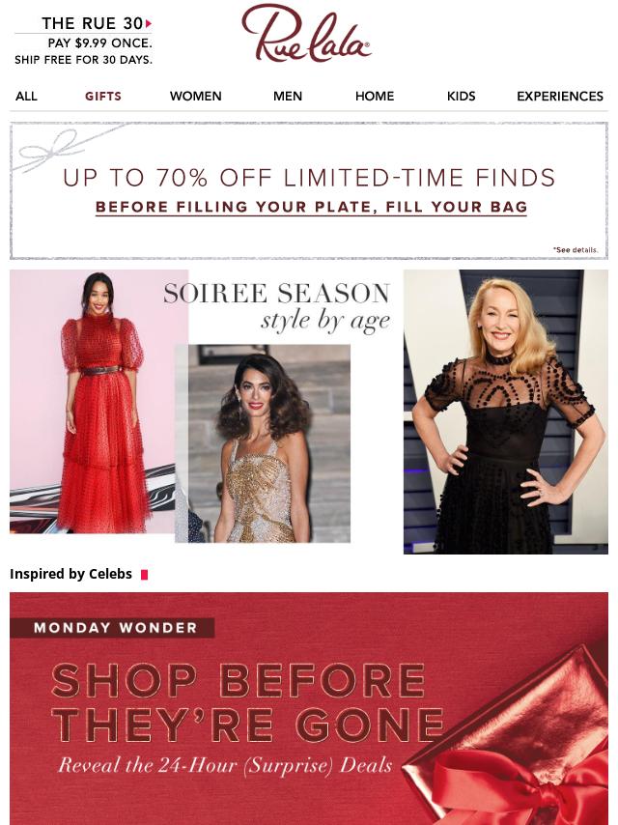Open the HOME category
Image resolution: width=618 pixels, height=825 pixels.
[375, 97]
